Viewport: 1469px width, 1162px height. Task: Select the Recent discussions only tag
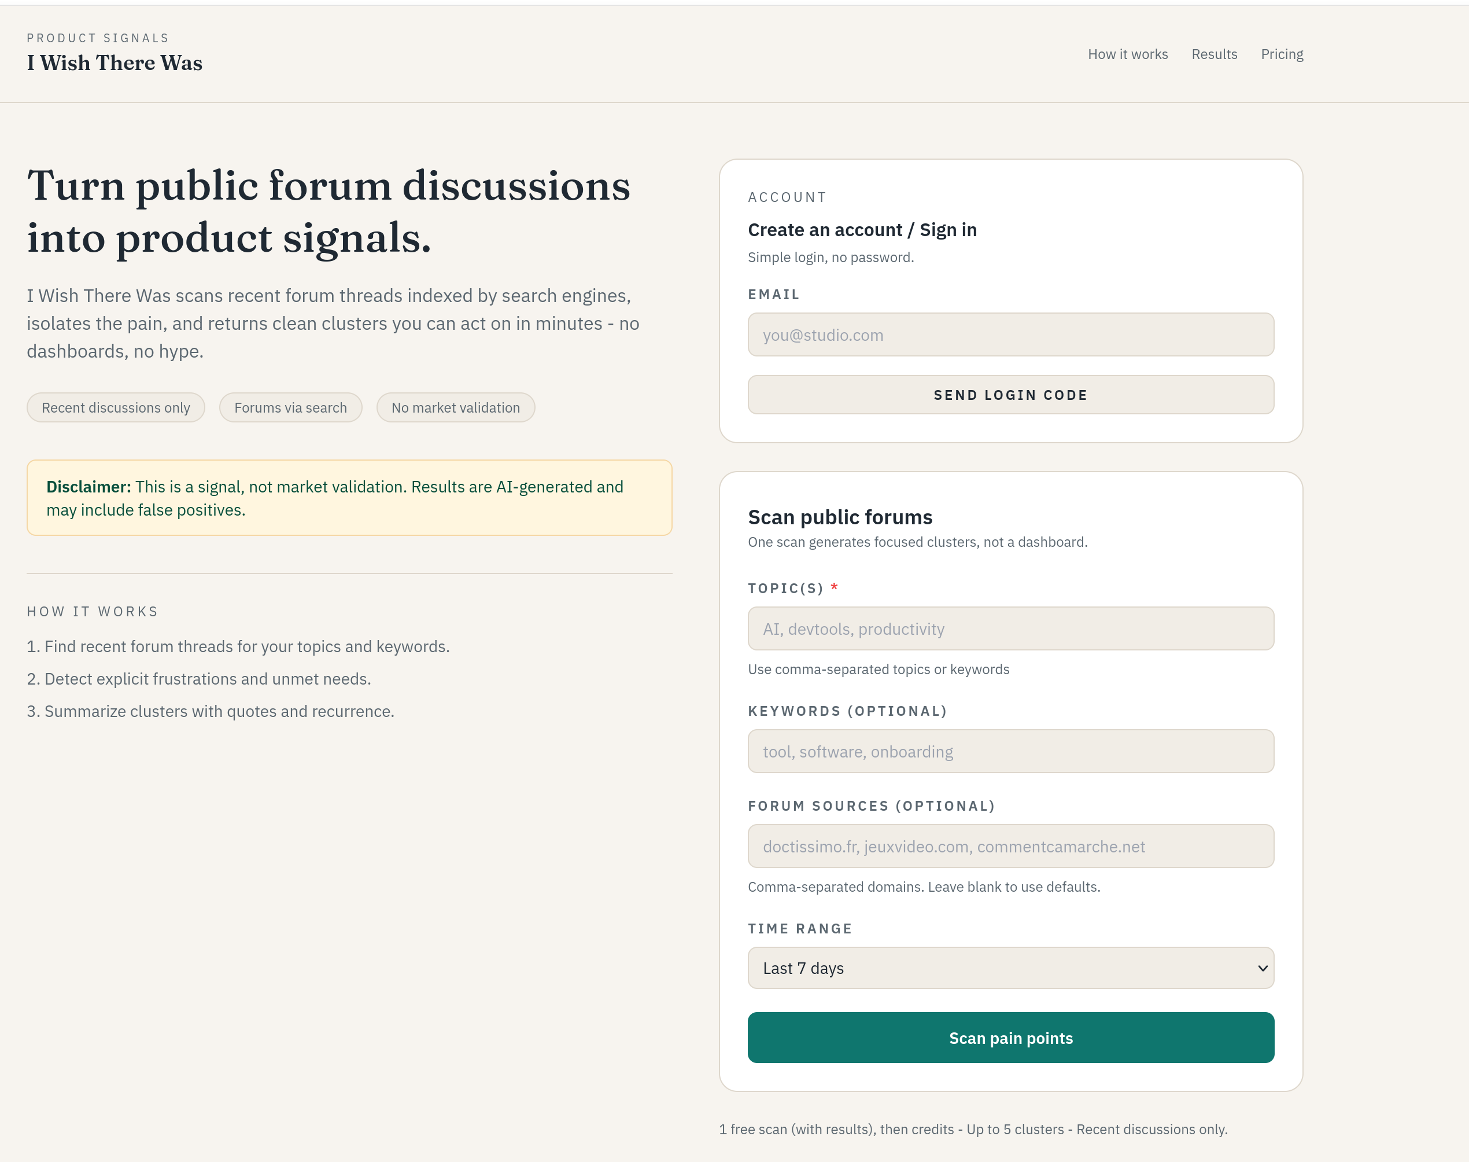[x=116, y=407]
